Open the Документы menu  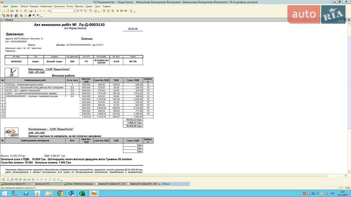59,7
